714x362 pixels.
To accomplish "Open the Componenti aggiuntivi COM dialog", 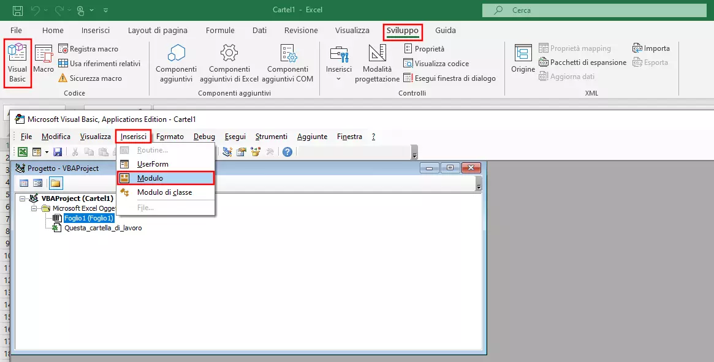I will point(288,62).
